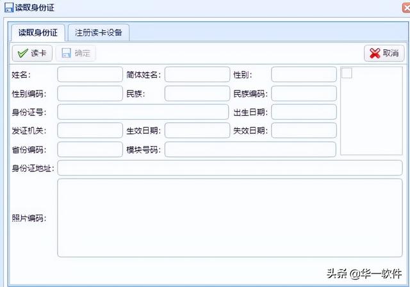Open the 注册读卡设备 tab
The image size is (410, 287).
point(99,33)
